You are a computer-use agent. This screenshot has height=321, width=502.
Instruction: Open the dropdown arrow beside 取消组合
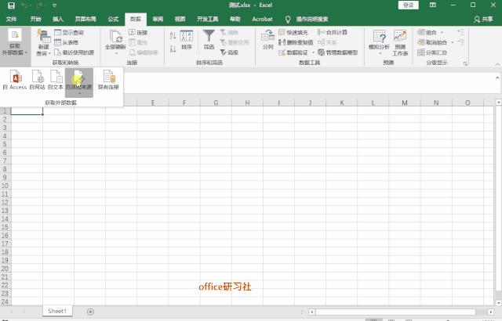pyautogui.click(x=452, y=42)
